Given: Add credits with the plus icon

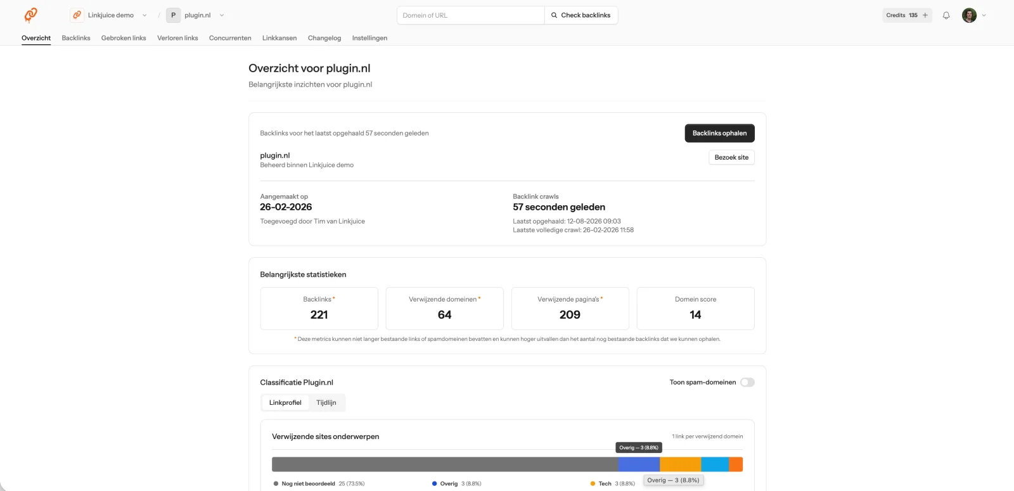Looking at the screenshot, I should 925,15.
